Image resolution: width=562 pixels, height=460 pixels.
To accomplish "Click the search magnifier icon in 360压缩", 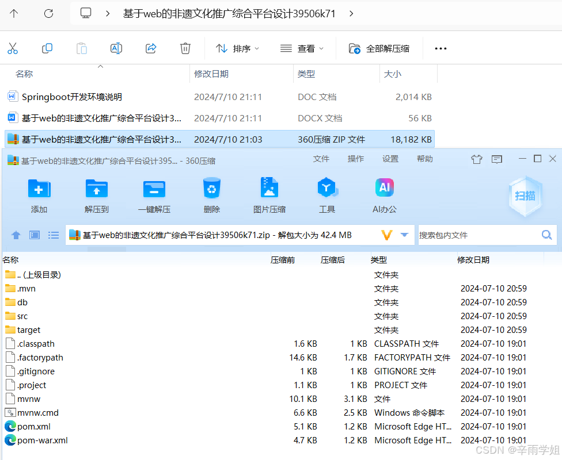I will click(x=546, y=235).
